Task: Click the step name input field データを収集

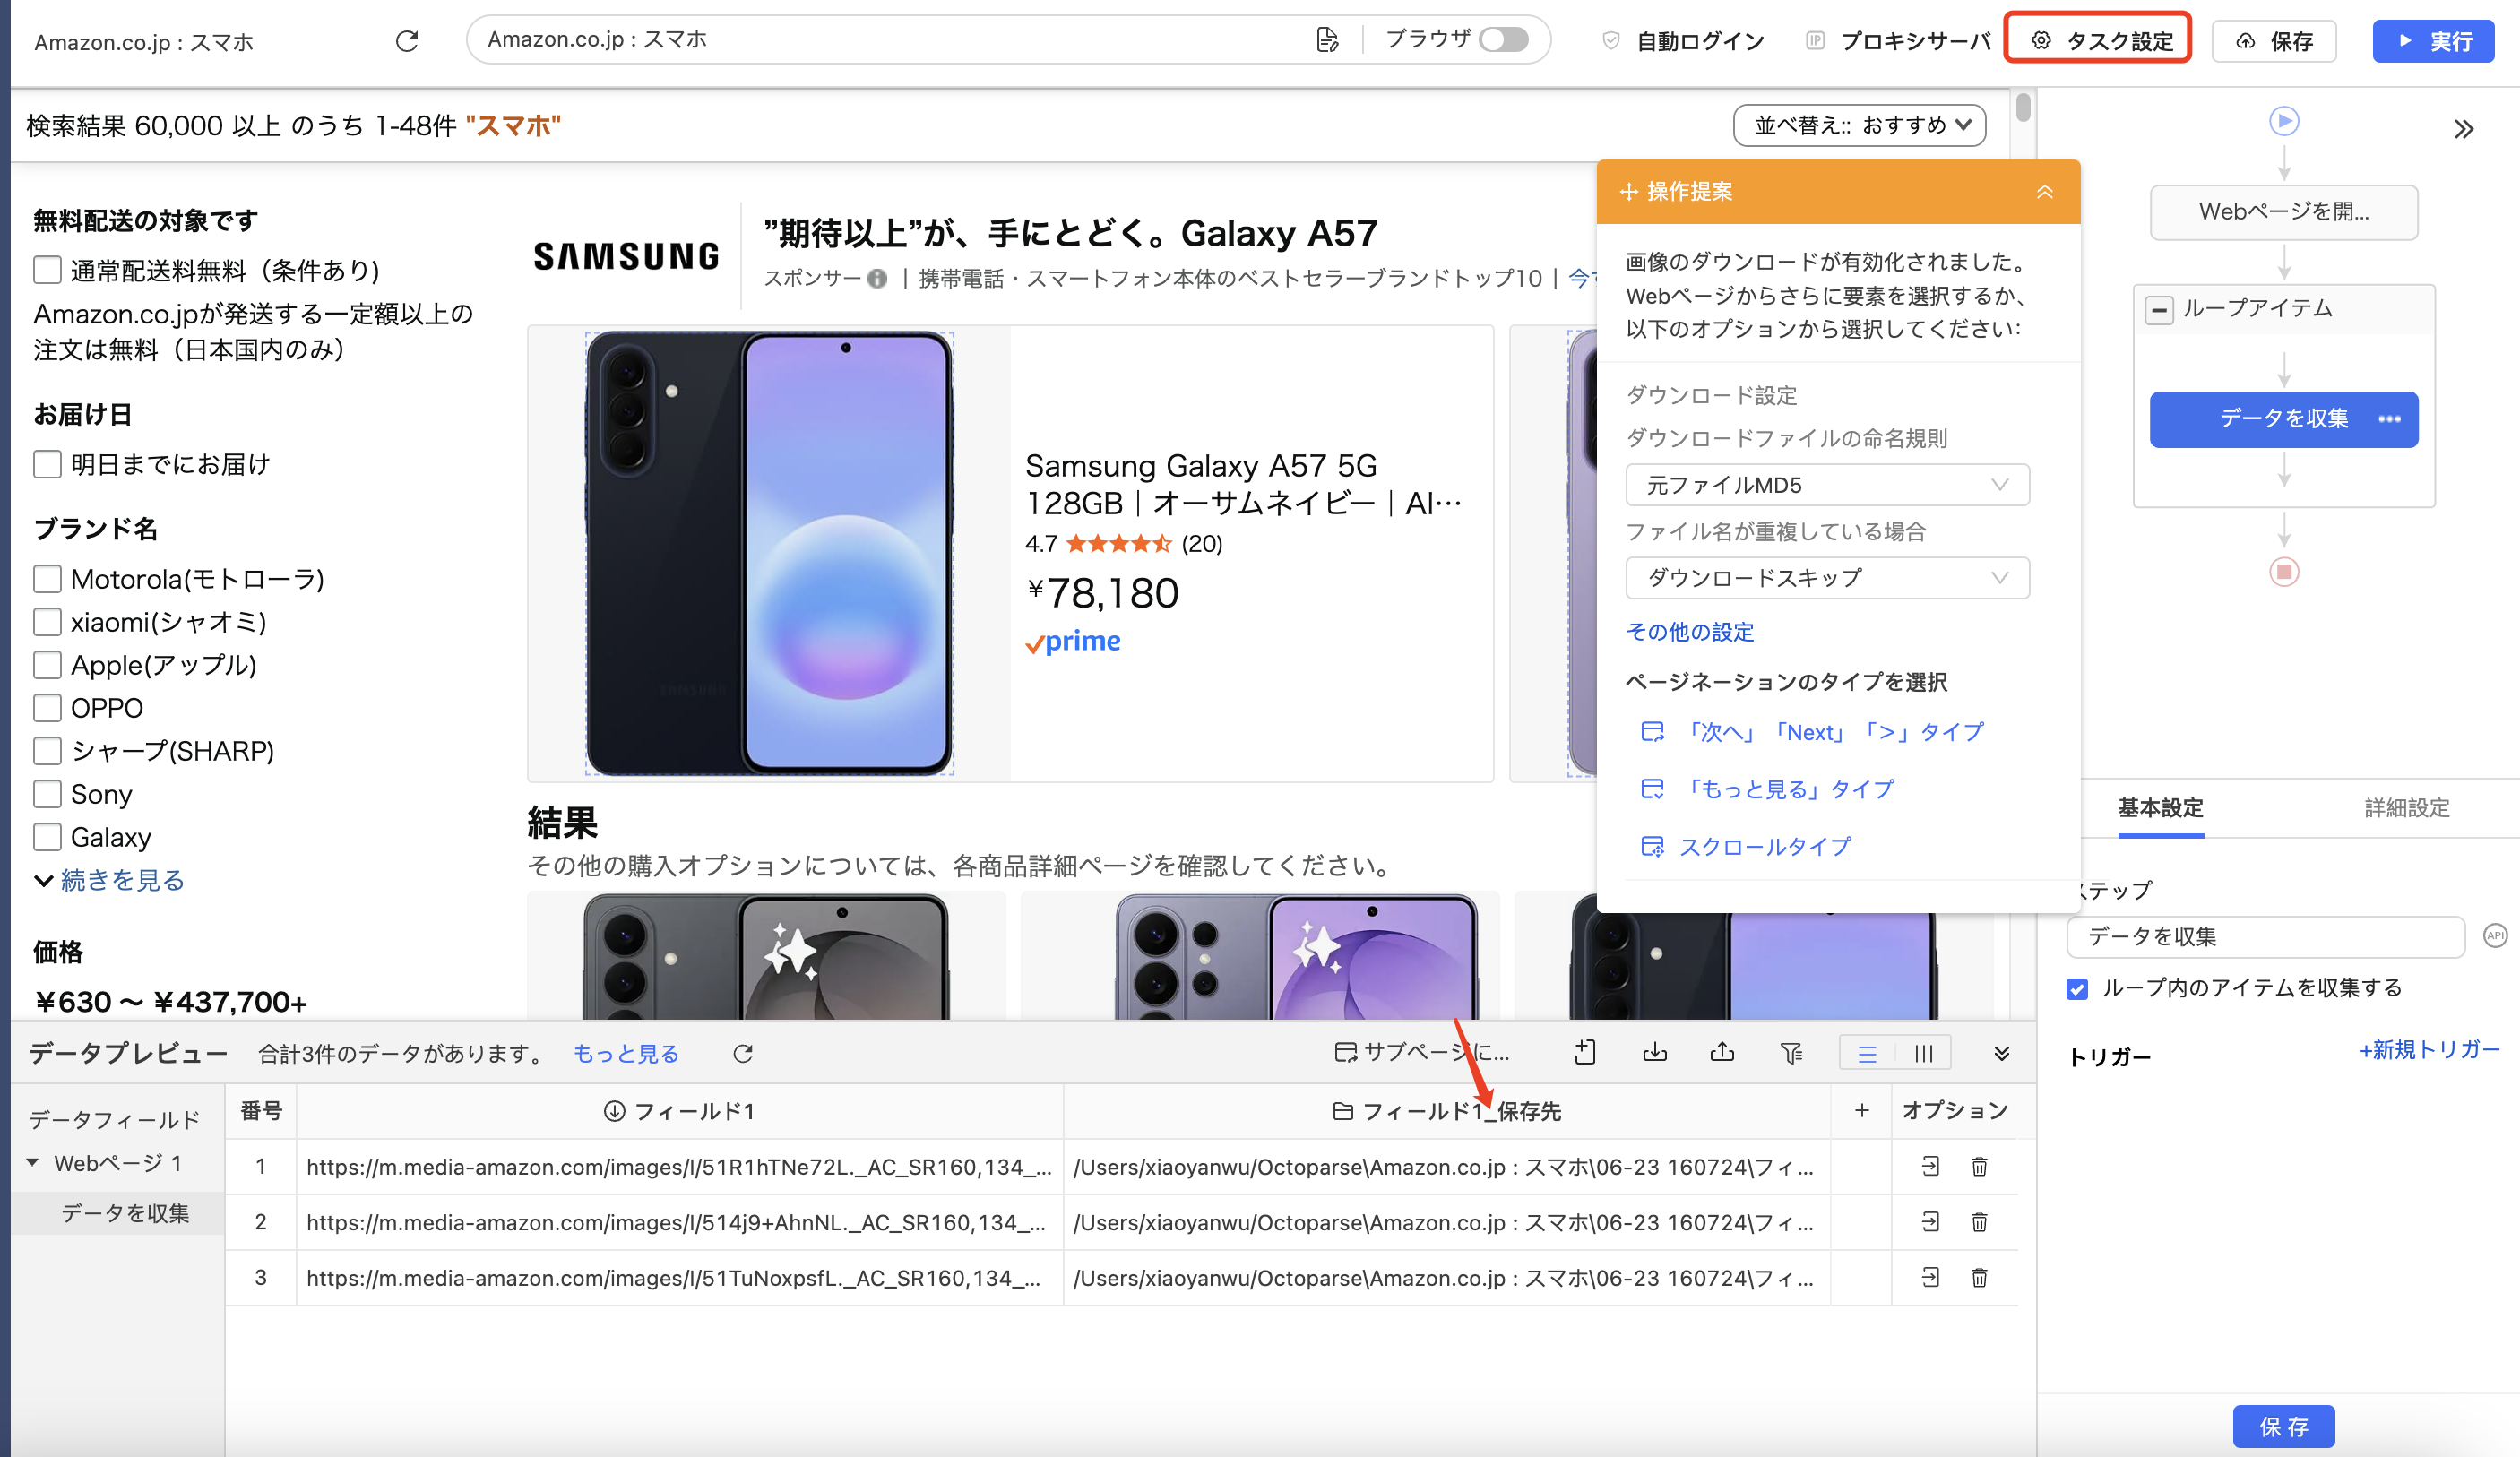Action: coord(2265,937)
